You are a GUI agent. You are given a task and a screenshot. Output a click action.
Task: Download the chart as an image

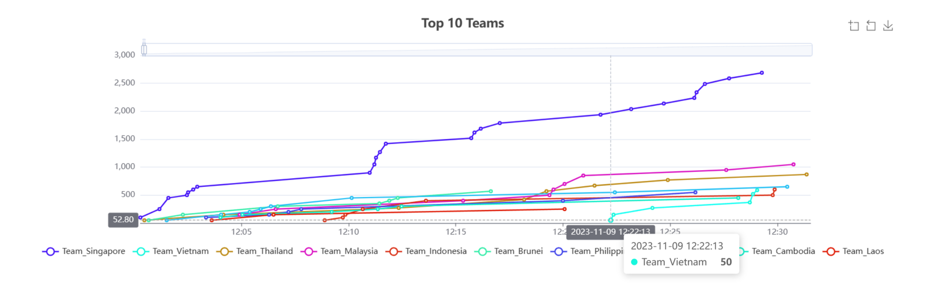tap(888, 26)
